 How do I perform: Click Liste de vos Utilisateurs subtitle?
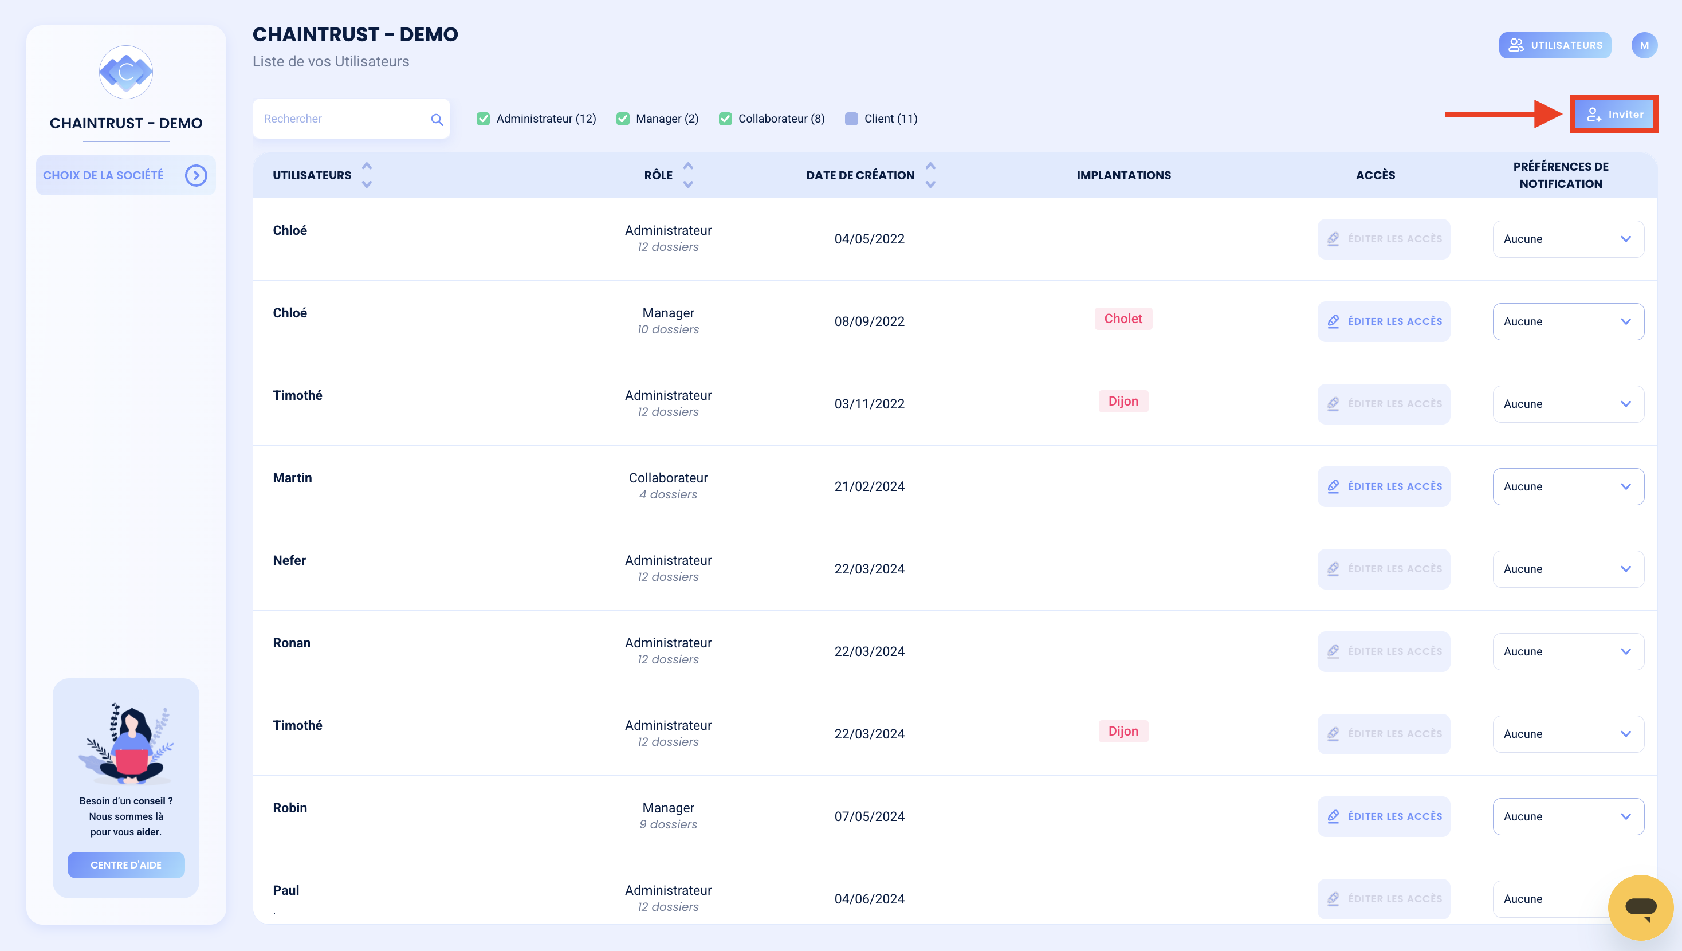point(331,61)
